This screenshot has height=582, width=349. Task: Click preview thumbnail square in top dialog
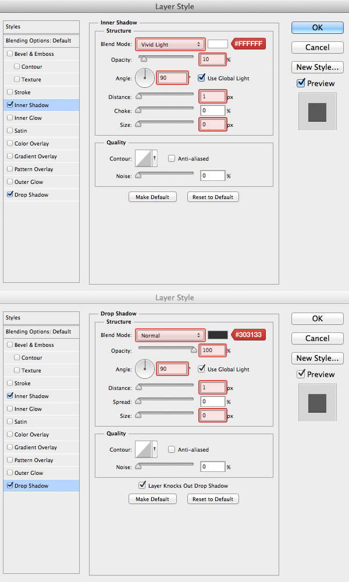pyautogui.click(x=318, y=112)
